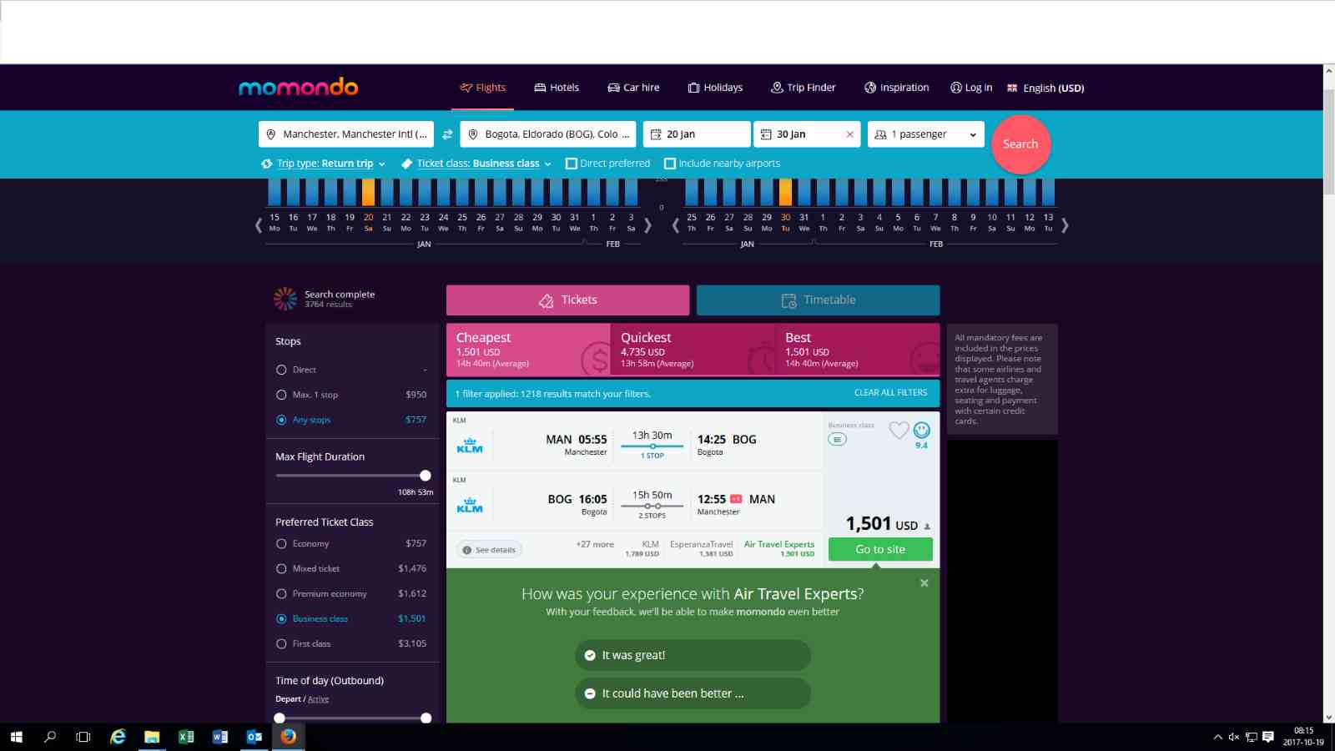Clear the return date 30 Jan
Image resolution: width=1335 pixels, height=751 pixels.
[849, 134]
